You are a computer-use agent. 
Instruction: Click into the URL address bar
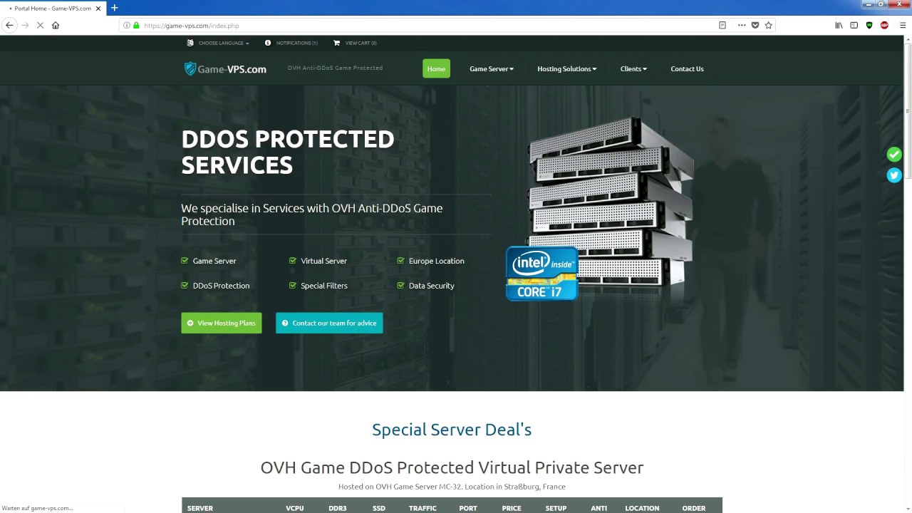tap(427, 25)
